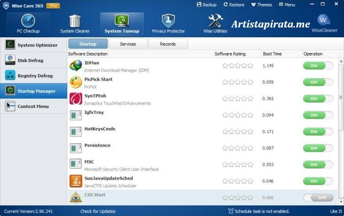Click the Like It link
The width and height of the screenshot is (344, 216).
click(x=336, y=211)
